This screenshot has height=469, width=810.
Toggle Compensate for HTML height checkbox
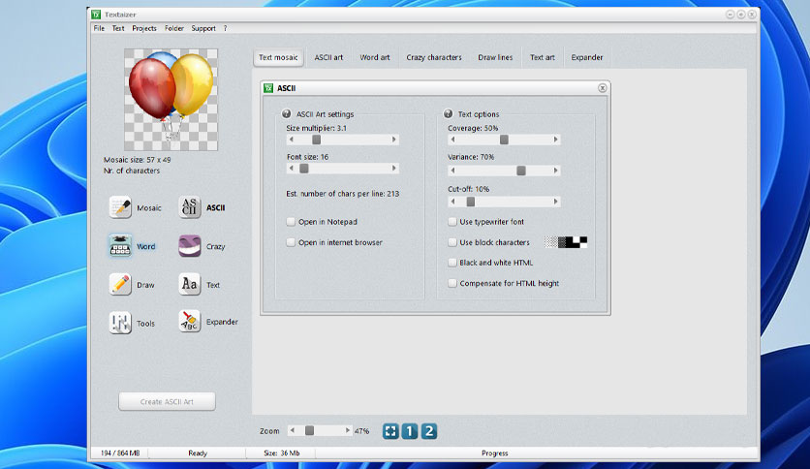point(452,283)
